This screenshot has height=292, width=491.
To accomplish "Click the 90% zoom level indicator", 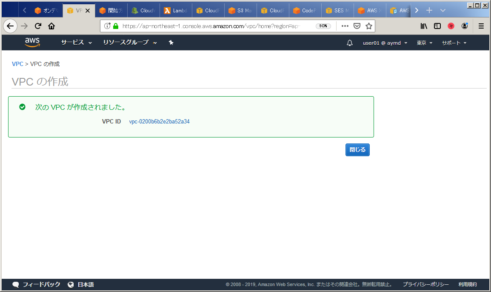I will pyautogui.click(x=323, y=26).
